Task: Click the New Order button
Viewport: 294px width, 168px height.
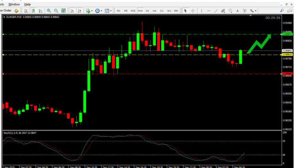Action: pyautogui.click(x=5, y=11)
